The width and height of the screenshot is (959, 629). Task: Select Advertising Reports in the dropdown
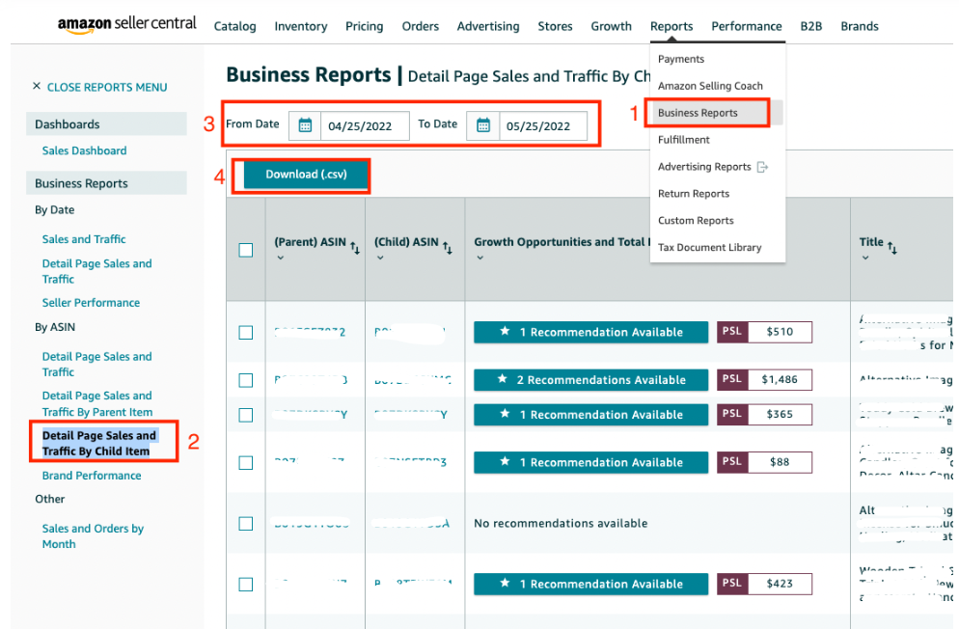coord(704,167)
